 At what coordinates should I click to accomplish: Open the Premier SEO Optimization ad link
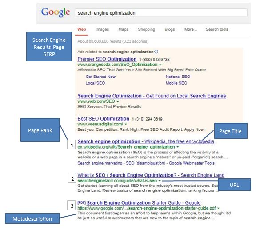107,59
